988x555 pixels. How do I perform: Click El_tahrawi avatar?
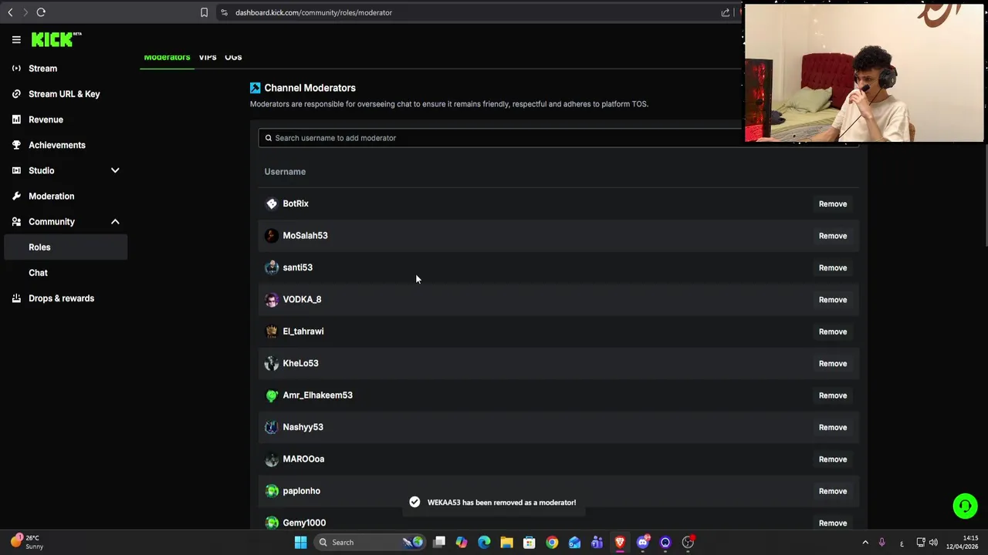272,331
